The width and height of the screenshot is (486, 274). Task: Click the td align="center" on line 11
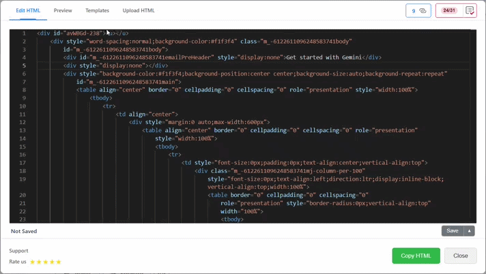[147, 115]
